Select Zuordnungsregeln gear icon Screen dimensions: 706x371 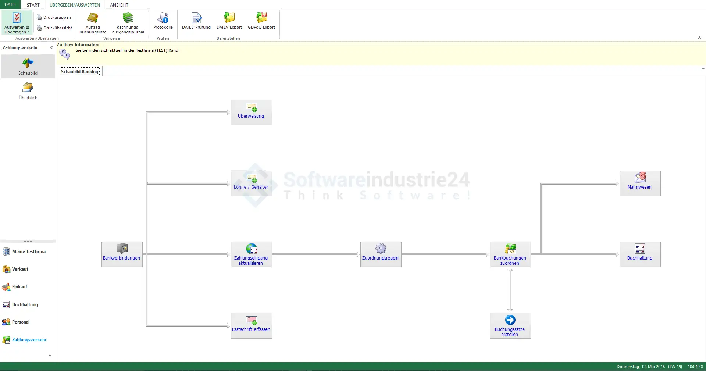[x=381, y=249]
